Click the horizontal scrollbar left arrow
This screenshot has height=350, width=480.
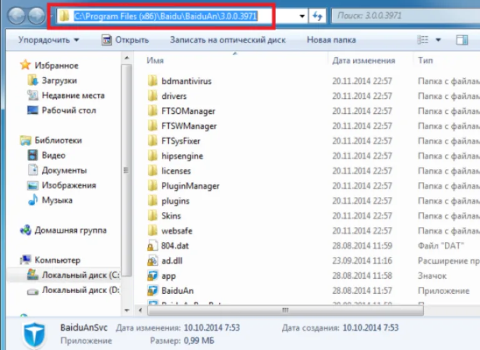click(141, 310)
